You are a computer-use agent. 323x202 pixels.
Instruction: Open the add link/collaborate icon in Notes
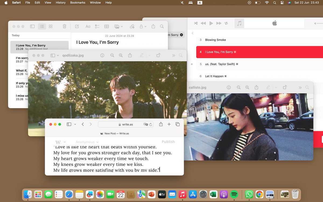tap(132, 26)
